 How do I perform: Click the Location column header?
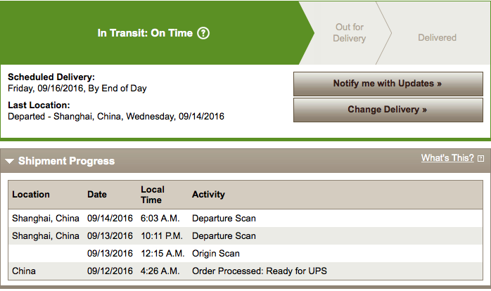click(31, 194)
